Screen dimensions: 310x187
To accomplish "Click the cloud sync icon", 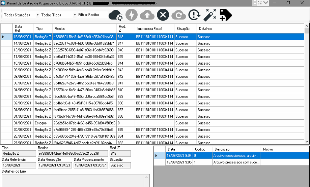I will click(116, 15).
